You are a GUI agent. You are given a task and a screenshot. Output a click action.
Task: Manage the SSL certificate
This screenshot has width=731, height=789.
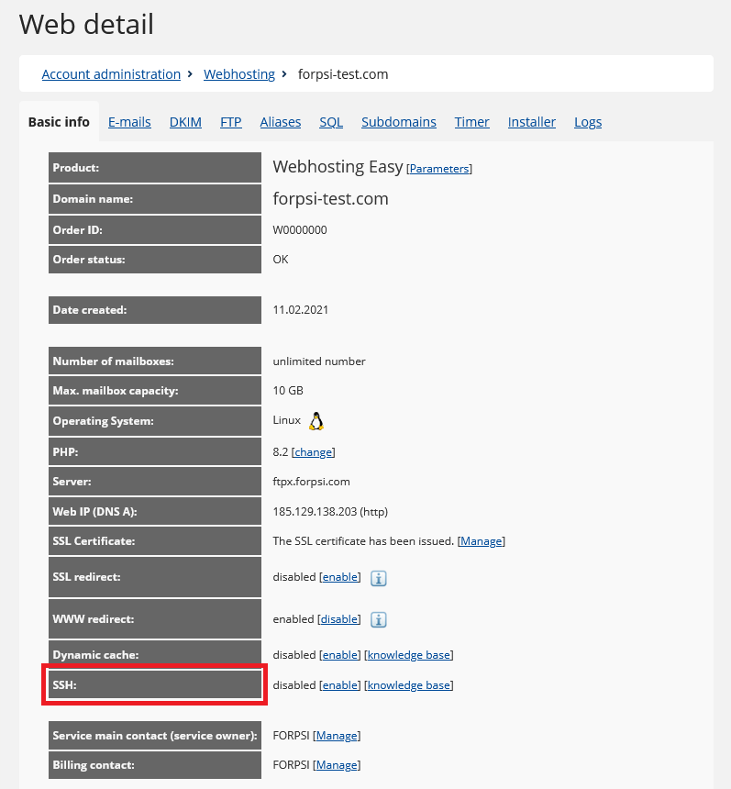pos(482,541)
